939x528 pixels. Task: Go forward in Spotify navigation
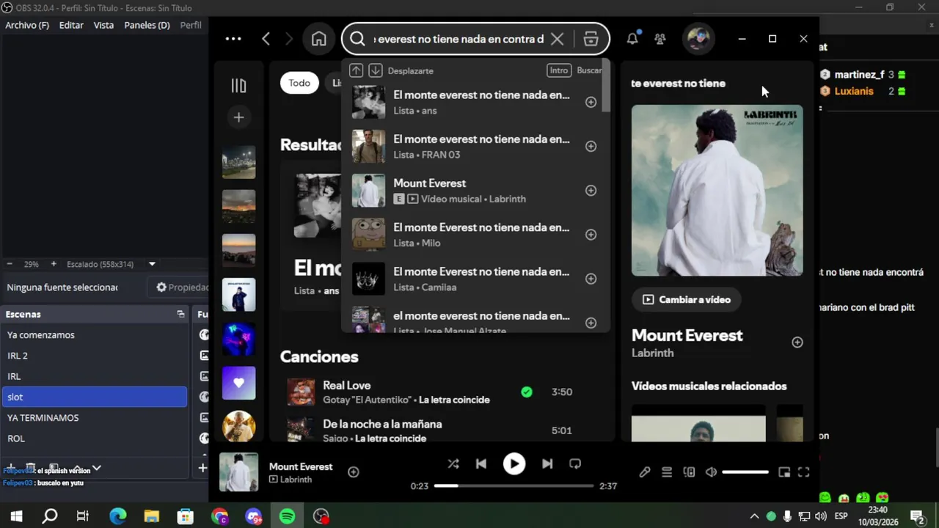(x=289, y=39)
